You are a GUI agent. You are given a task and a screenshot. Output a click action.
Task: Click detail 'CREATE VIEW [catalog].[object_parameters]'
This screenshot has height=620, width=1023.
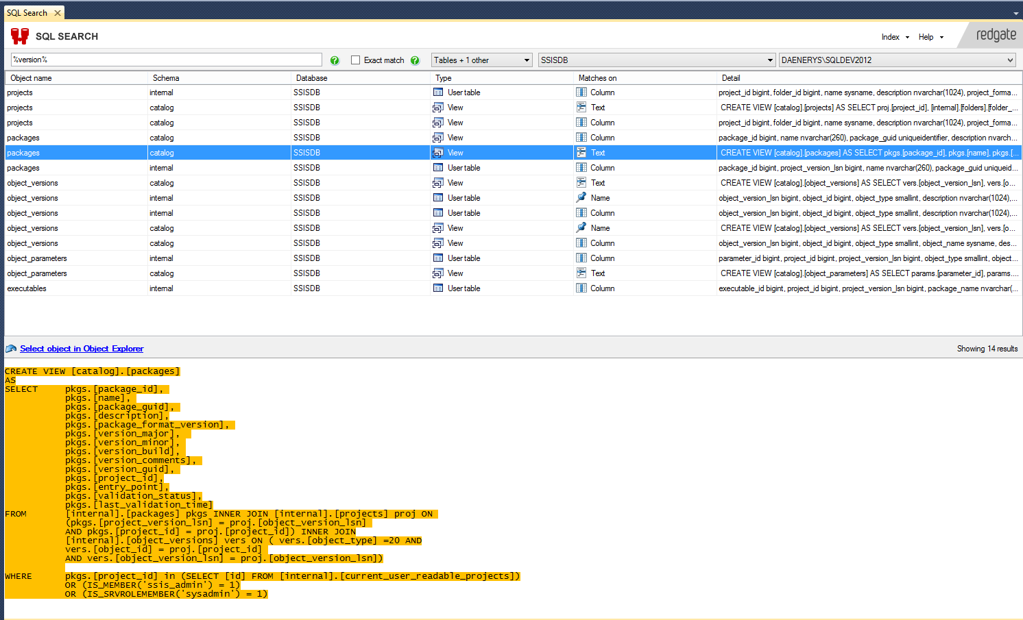point(869,273)
